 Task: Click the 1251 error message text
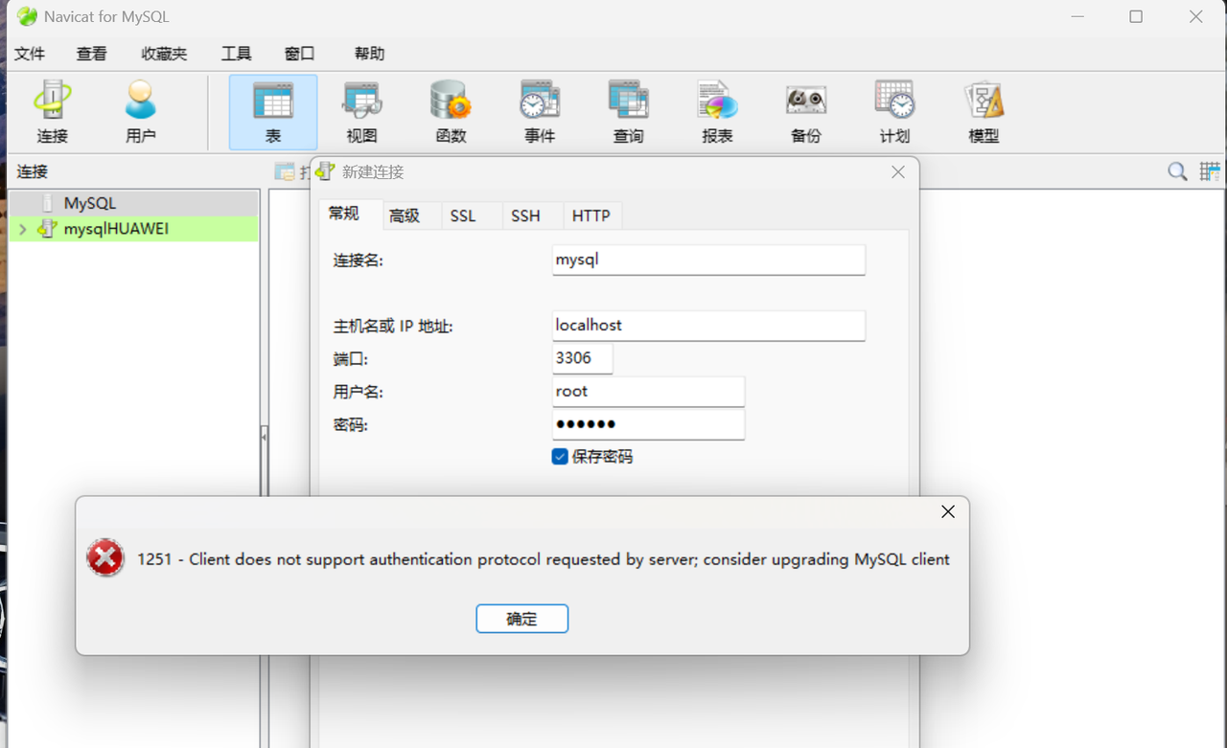point(544,559)
